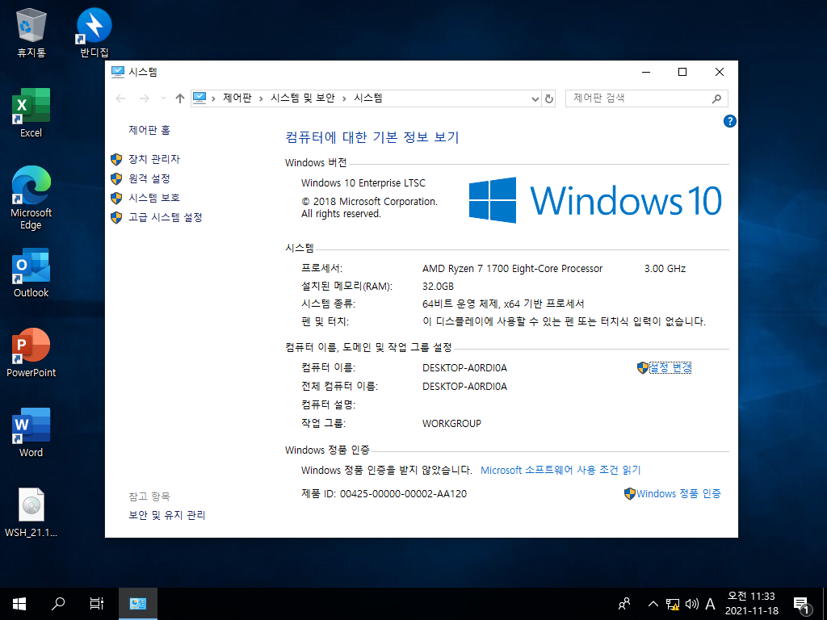827x620 pixels.
Task: Open Task View on the taskbar
Action: (x=97, y=604)
